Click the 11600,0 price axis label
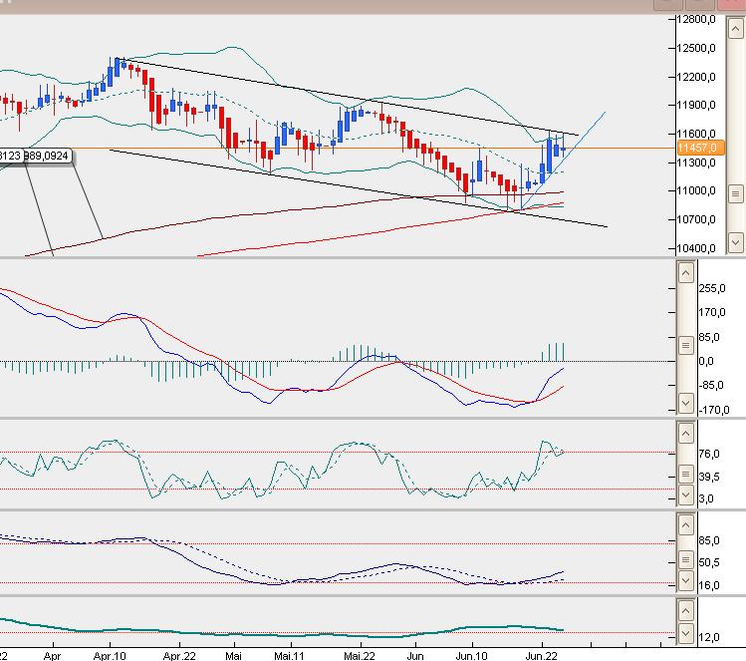The image size is (746, 661). pyautogui.click(x=696, y=134)
